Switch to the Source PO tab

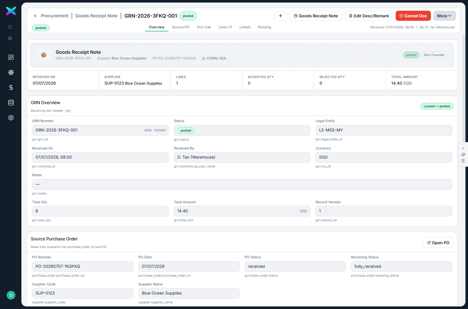coord(181,27)
